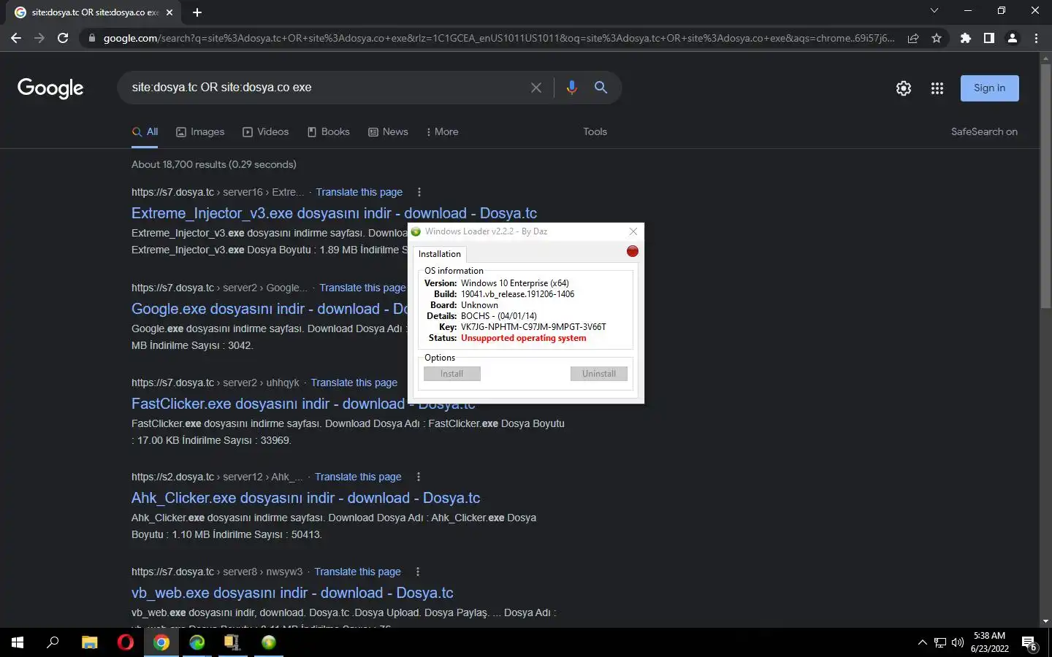Open Chrome tab search dropdown
The image size is (1052, 657).
coord(934,11)
